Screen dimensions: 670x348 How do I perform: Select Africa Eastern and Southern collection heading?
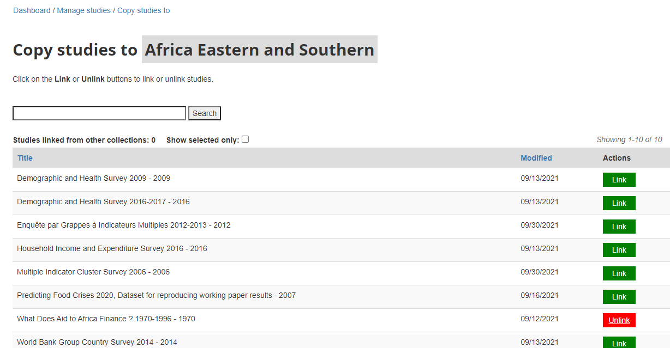(x=260, y=50)
